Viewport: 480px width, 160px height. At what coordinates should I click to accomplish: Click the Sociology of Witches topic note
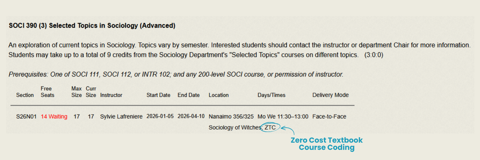(x=235, y=127)
